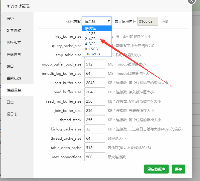Click the green 保存 button

click(x=178, y=169)
